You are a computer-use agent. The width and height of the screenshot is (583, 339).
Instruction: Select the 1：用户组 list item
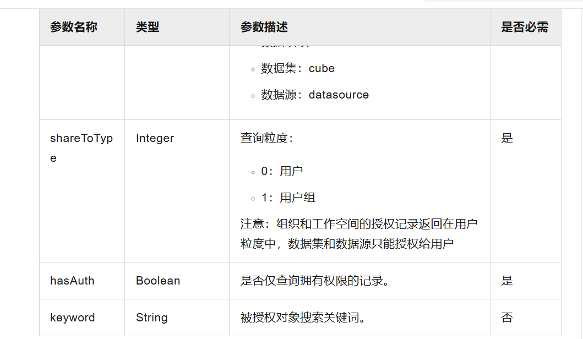(288, 198)
